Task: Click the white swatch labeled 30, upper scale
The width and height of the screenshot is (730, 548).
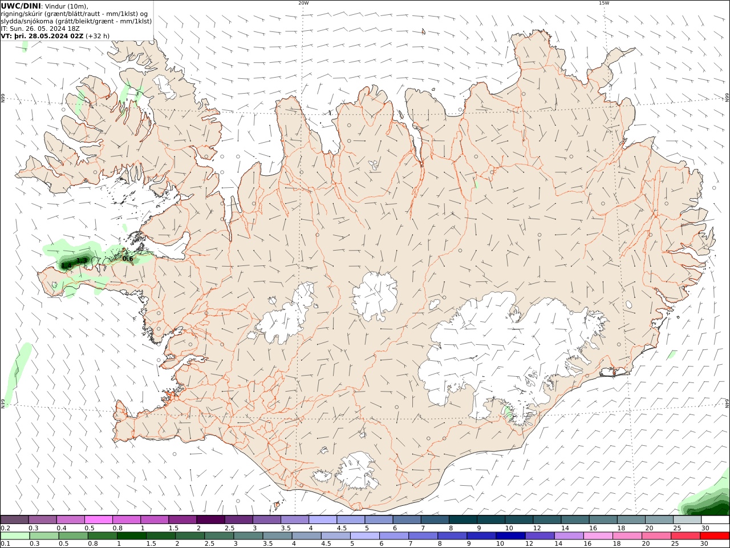Action: click(715, 519)
